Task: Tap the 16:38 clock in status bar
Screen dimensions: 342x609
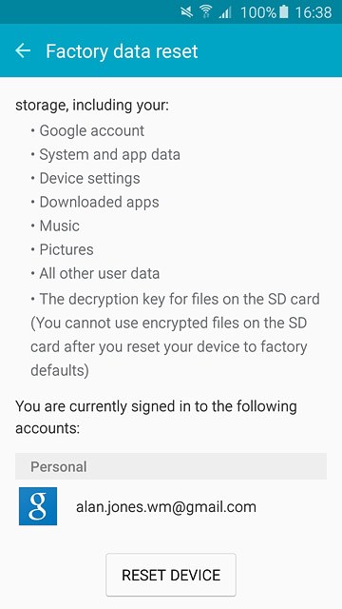Action: (313, 12)
